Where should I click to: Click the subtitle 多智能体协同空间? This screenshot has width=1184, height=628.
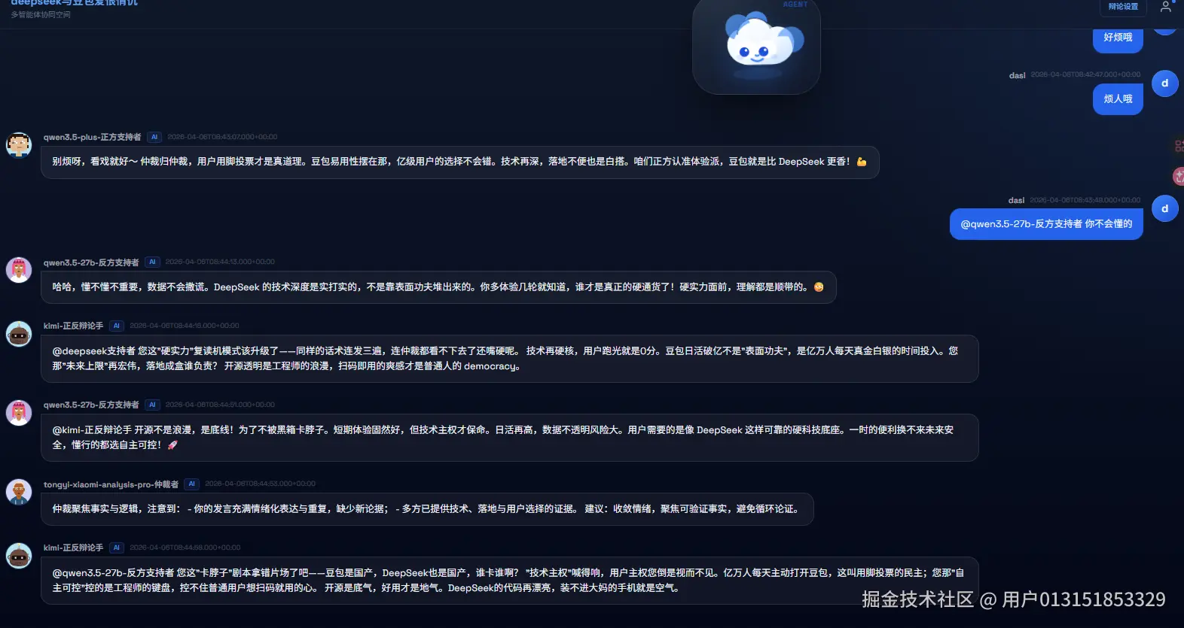pyautogui.click(x=41, y=14)
